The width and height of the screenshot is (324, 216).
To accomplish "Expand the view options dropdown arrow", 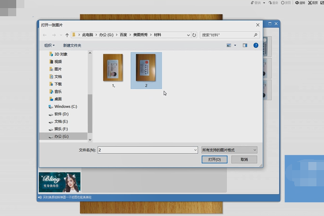I will 235,45.
